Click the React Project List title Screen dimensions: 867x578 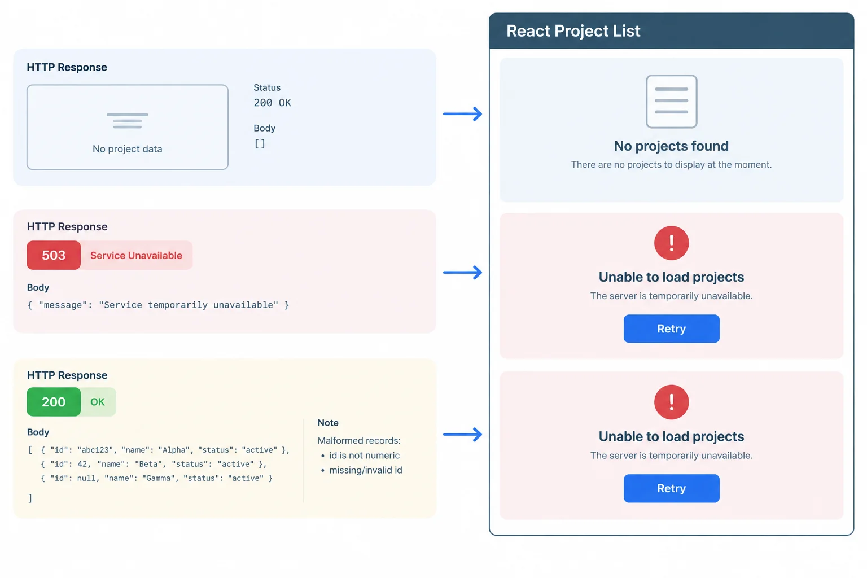573,31
